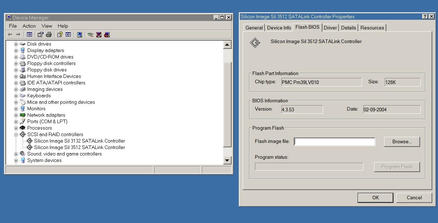Collapse the SCSI and RAID controllers node
Screen dimensions: 438x223
point(16,135)
